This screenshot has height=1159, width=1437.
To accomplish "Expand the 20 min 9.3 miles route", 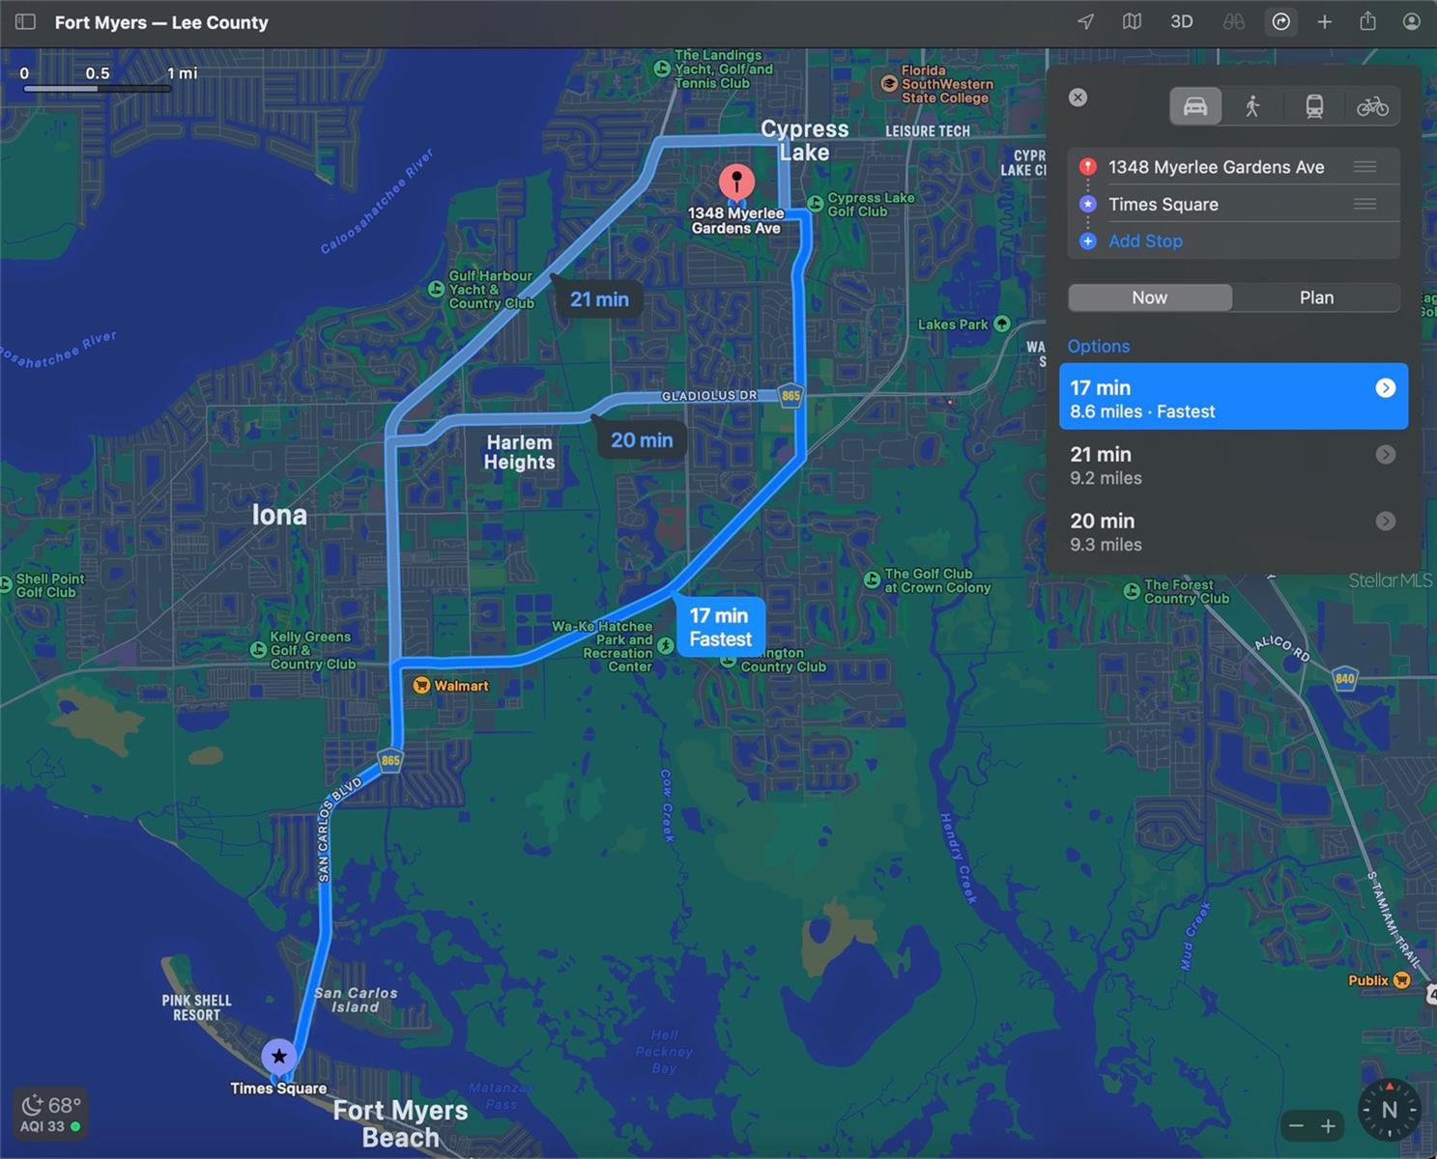I will tap(1385, 522).
